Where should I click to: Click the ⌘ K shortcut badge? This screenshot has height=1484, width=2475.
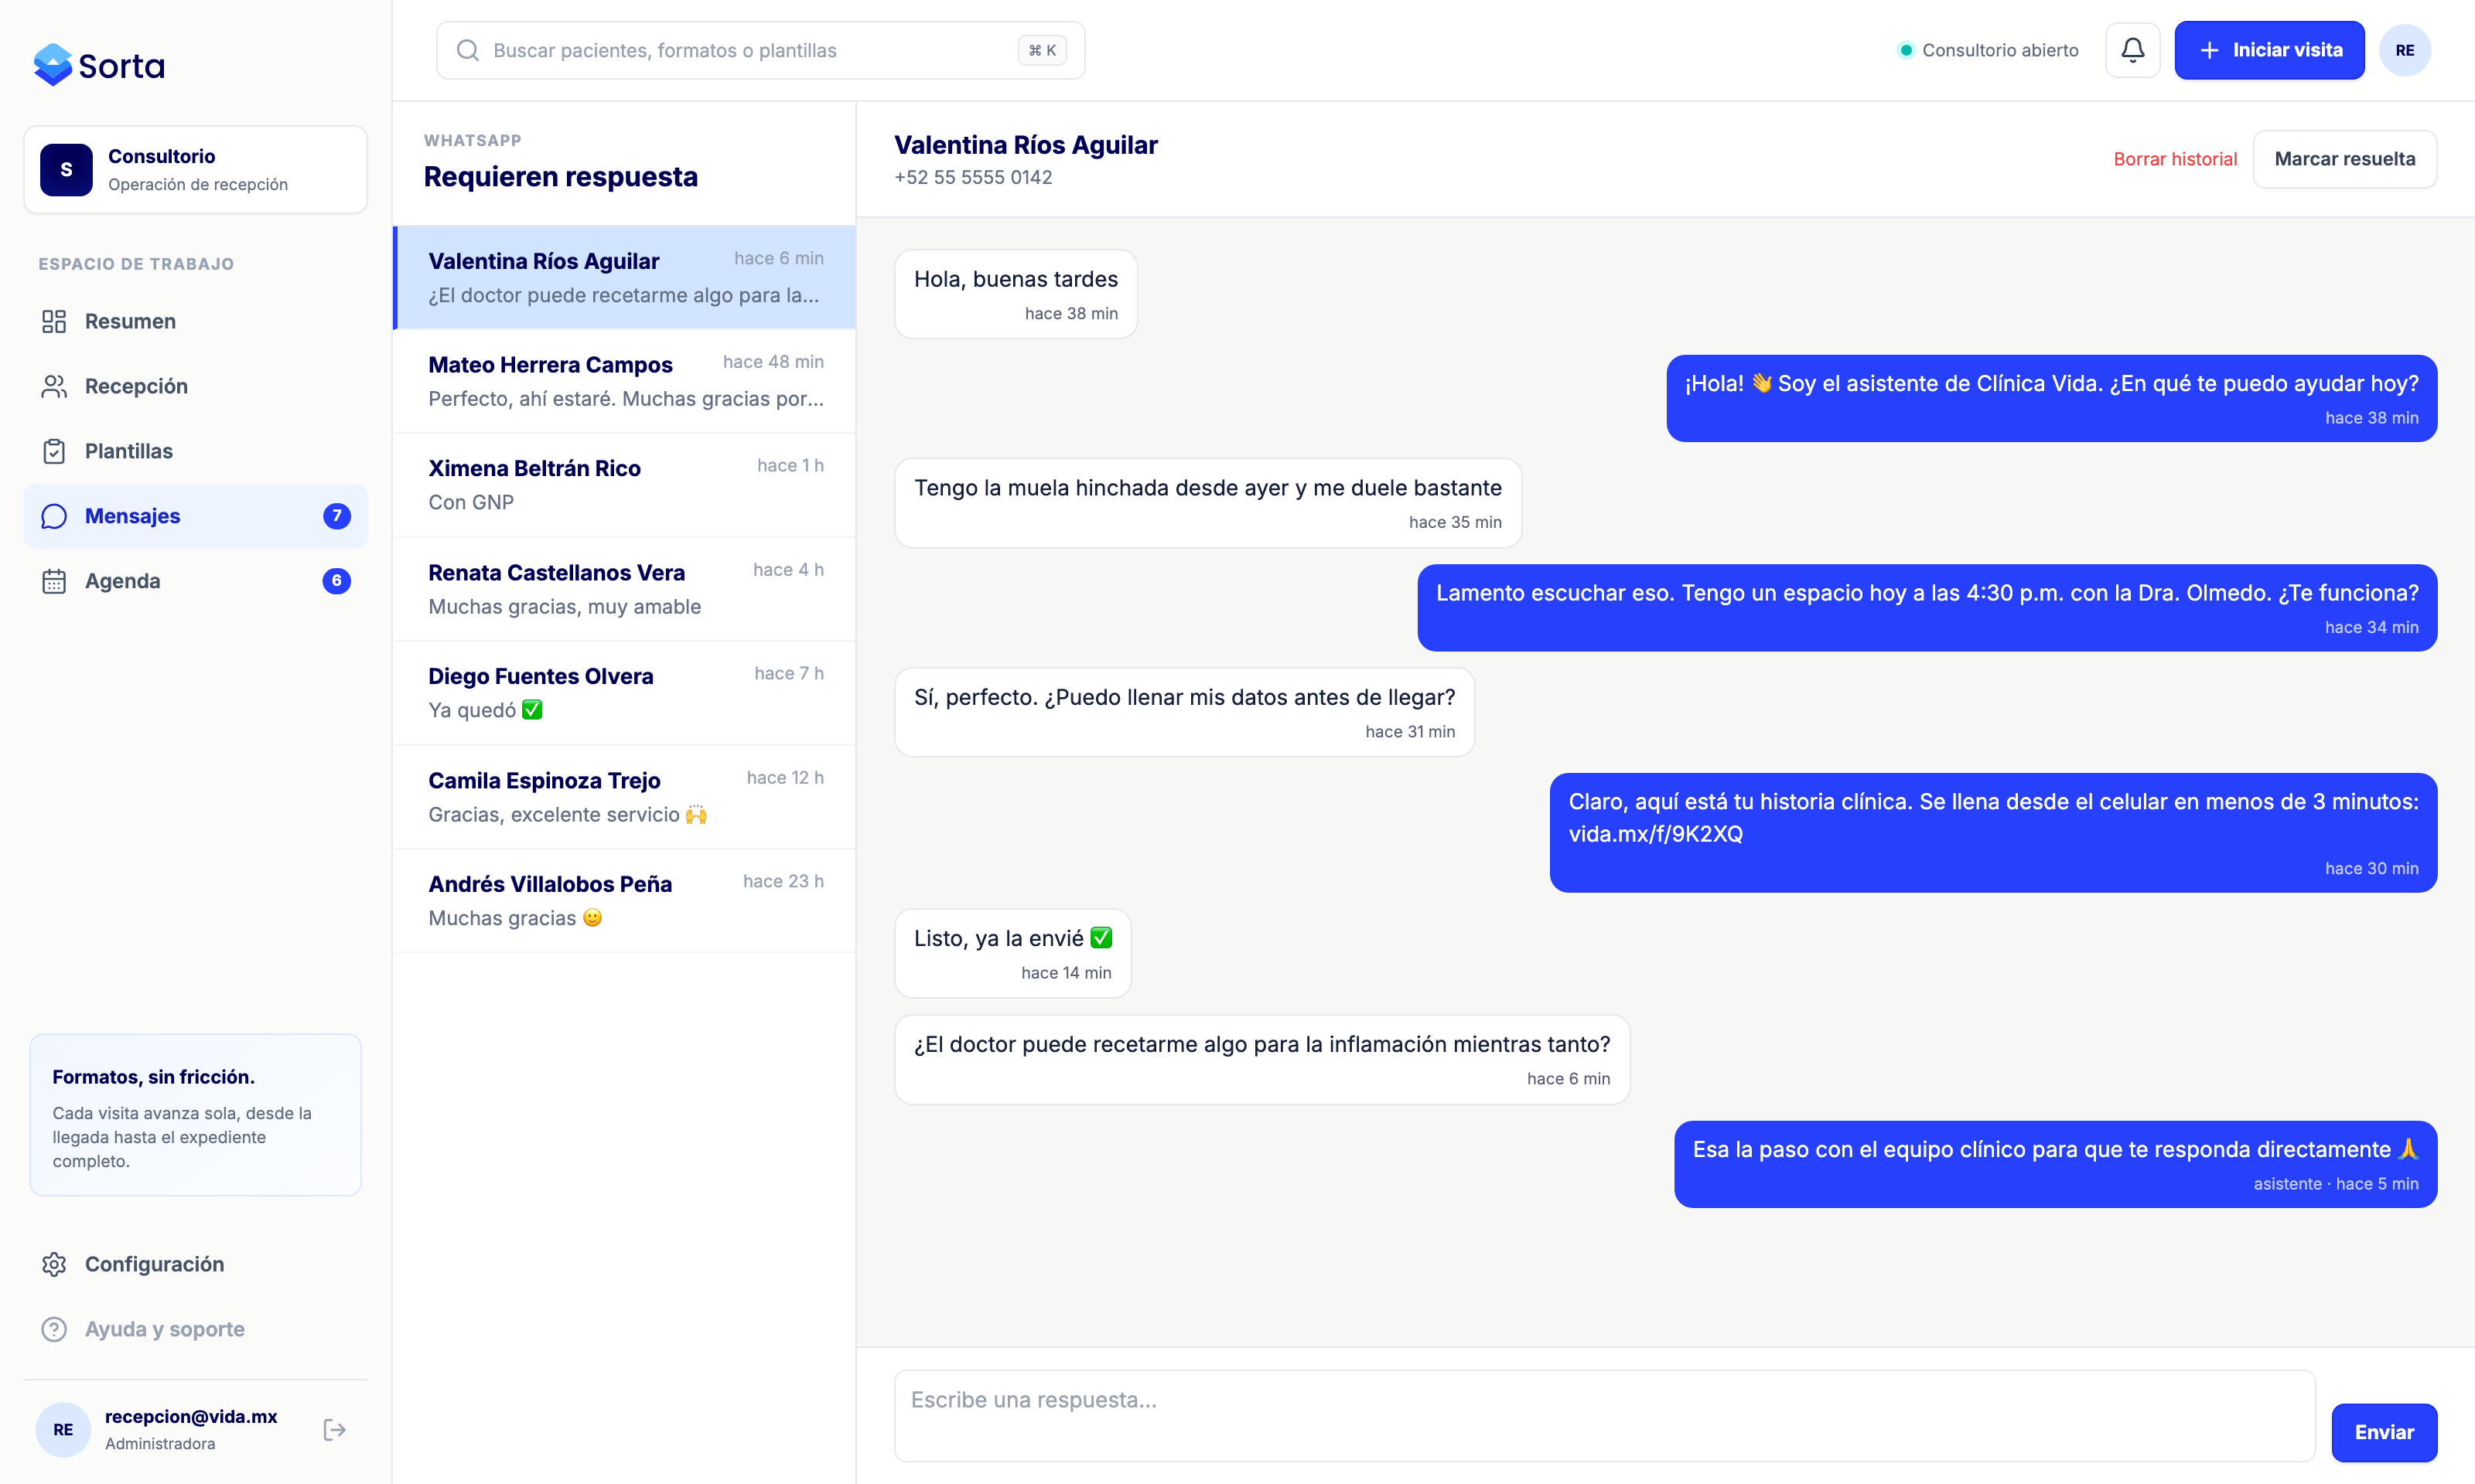[x=1043, y=50]
